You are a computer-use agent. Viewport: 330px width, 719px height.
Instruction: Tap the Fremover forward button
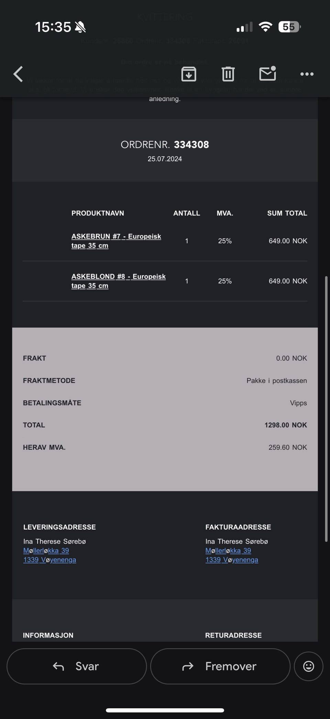220,666
